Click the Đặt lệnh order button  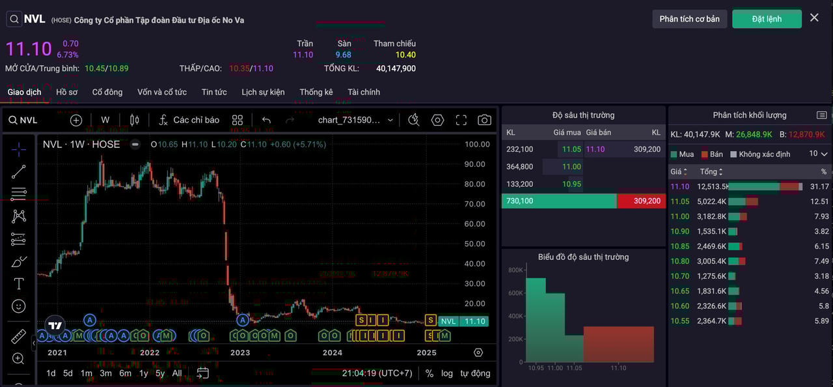(767, 19)
